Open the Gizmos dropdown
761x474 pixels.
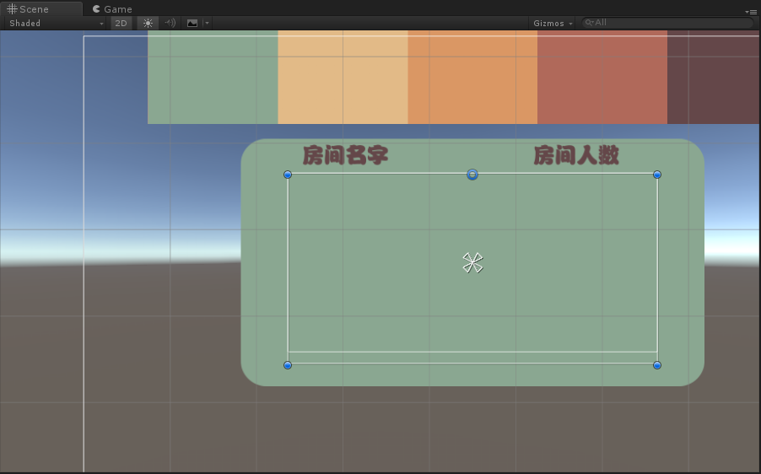pyautogui.click(x=553, y=23)
